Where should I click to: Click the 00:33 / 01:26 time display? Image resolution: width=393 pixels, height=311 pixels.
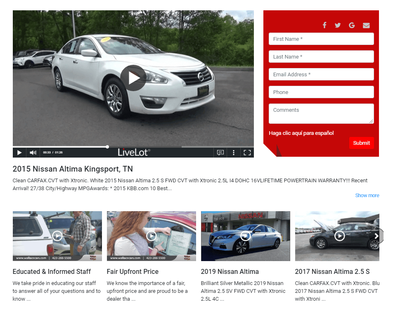(x=53, y=153)
